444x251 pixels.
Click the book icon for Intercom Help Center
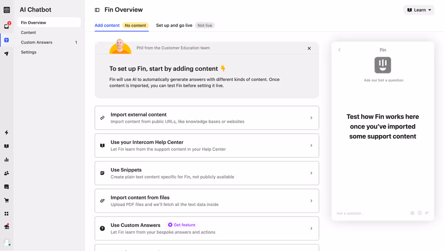click(x=102, y=145)
